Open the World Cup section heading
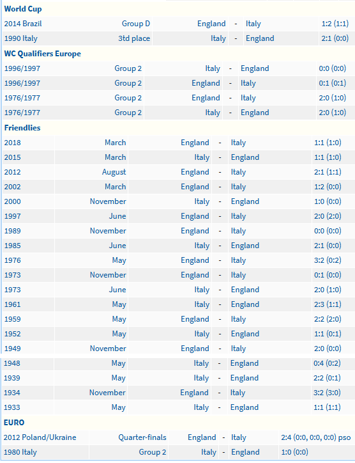 [23, 9]
